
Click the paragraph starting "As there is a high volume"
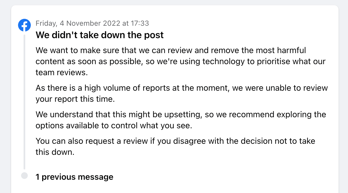(x=181, y=93)
